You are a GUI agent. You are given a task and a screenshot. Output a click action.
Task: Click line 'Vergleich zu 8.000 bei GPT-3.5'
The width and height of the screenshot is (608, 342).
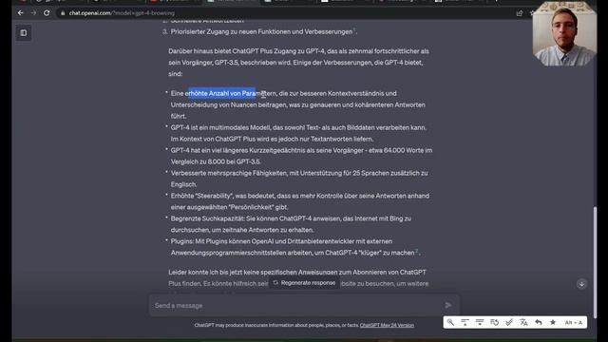coord(216,161)
